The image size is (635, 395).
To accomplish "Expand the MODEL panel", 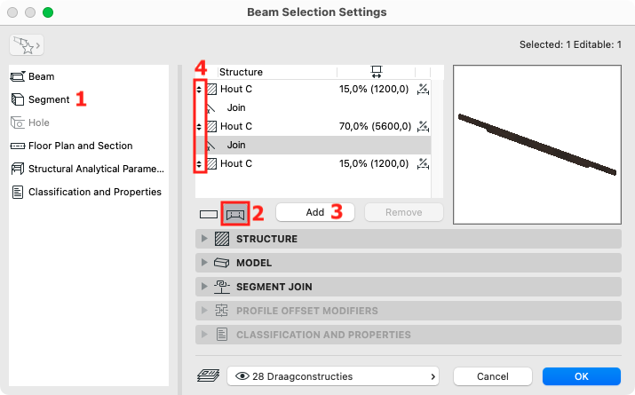I will (409, 263).
